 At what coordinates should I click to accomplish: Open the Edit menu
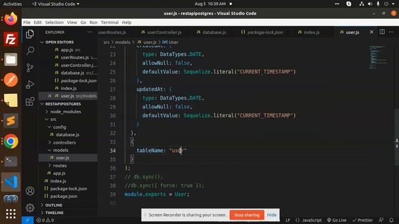(37, 22)
